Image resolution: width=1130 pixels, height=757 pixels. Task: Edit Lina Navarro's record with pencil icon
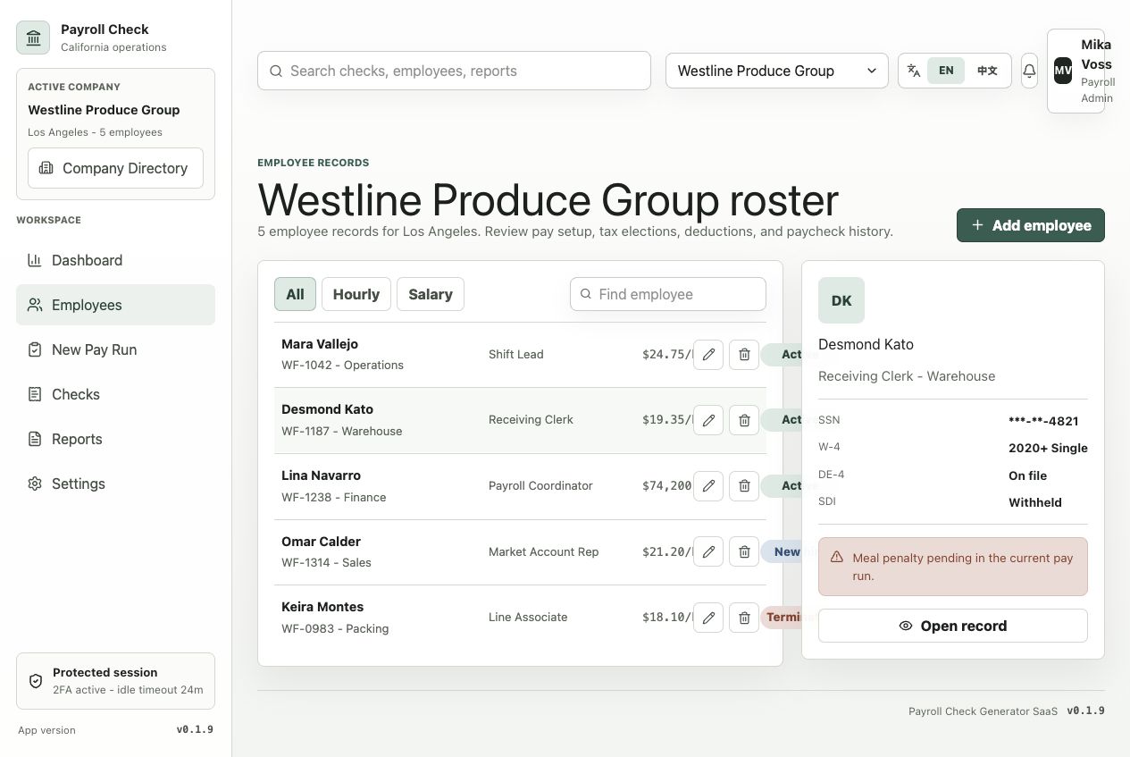pyautogui.click(x=708, y=486)
